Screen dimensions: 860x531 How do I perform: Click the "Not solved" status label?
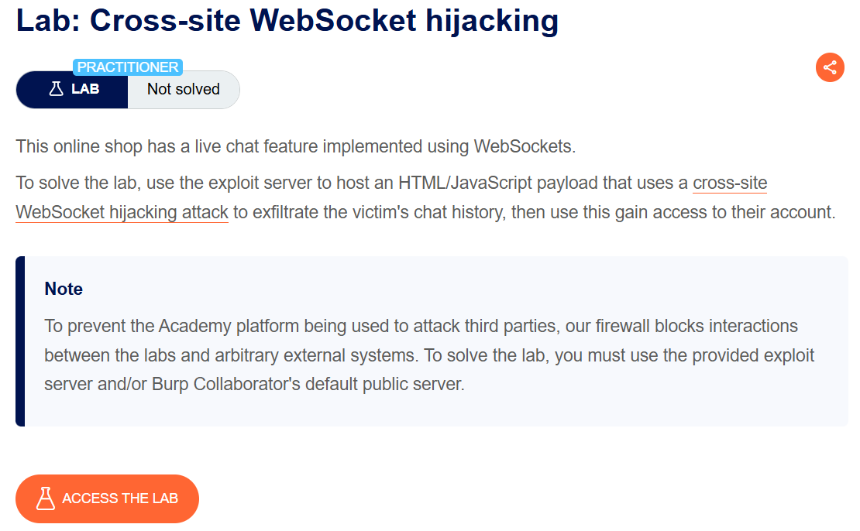184,89
